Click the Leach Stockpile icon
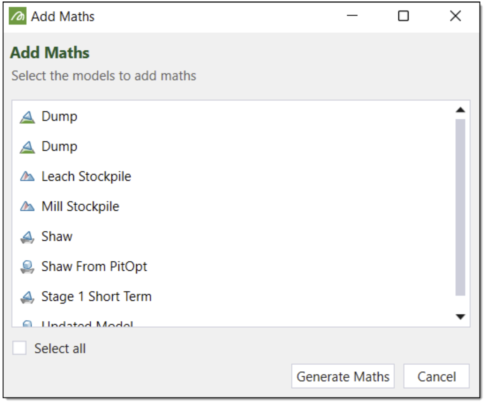This screenshot has height=404, width=485. pyautogui.click(x=27, y=176)
